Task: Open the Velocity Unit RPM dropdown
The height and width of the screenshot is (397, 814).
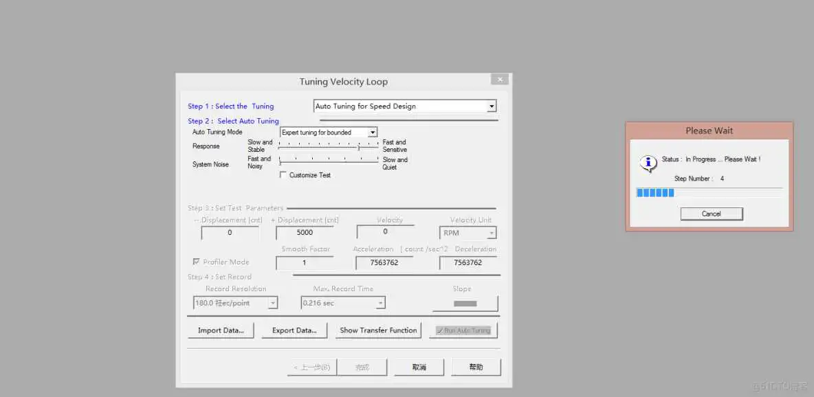Action: [492, 233]
